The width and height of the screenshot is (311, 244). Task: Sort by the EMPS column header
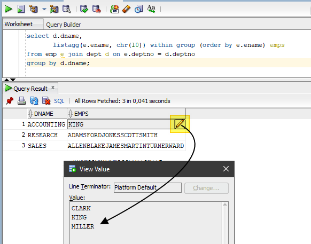[126, 114]
